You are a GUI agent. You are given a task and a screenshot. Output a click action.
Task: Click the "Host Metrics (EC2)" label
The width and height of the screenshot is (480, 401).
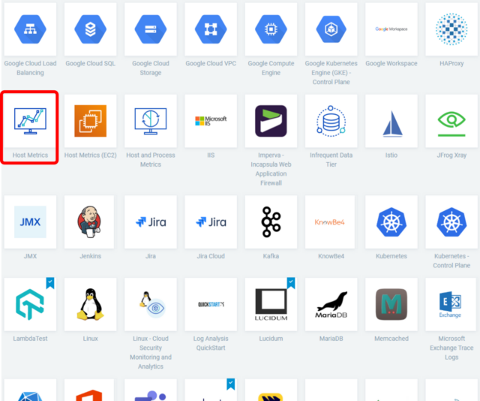(x=90, y=155)
